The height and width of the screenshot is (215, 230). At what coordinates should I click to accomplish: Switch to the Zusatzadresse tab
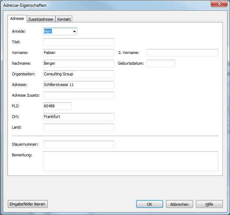(41, 19)
